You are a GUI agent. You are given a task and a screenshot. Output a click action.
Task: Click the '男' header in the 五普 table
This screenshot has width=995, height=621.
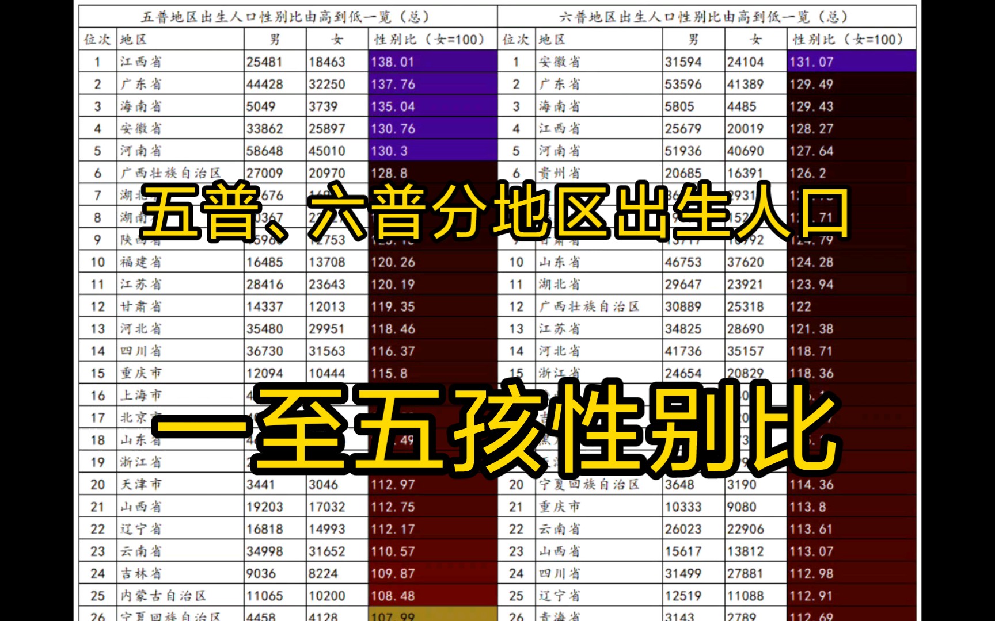(x=275, y=40)
